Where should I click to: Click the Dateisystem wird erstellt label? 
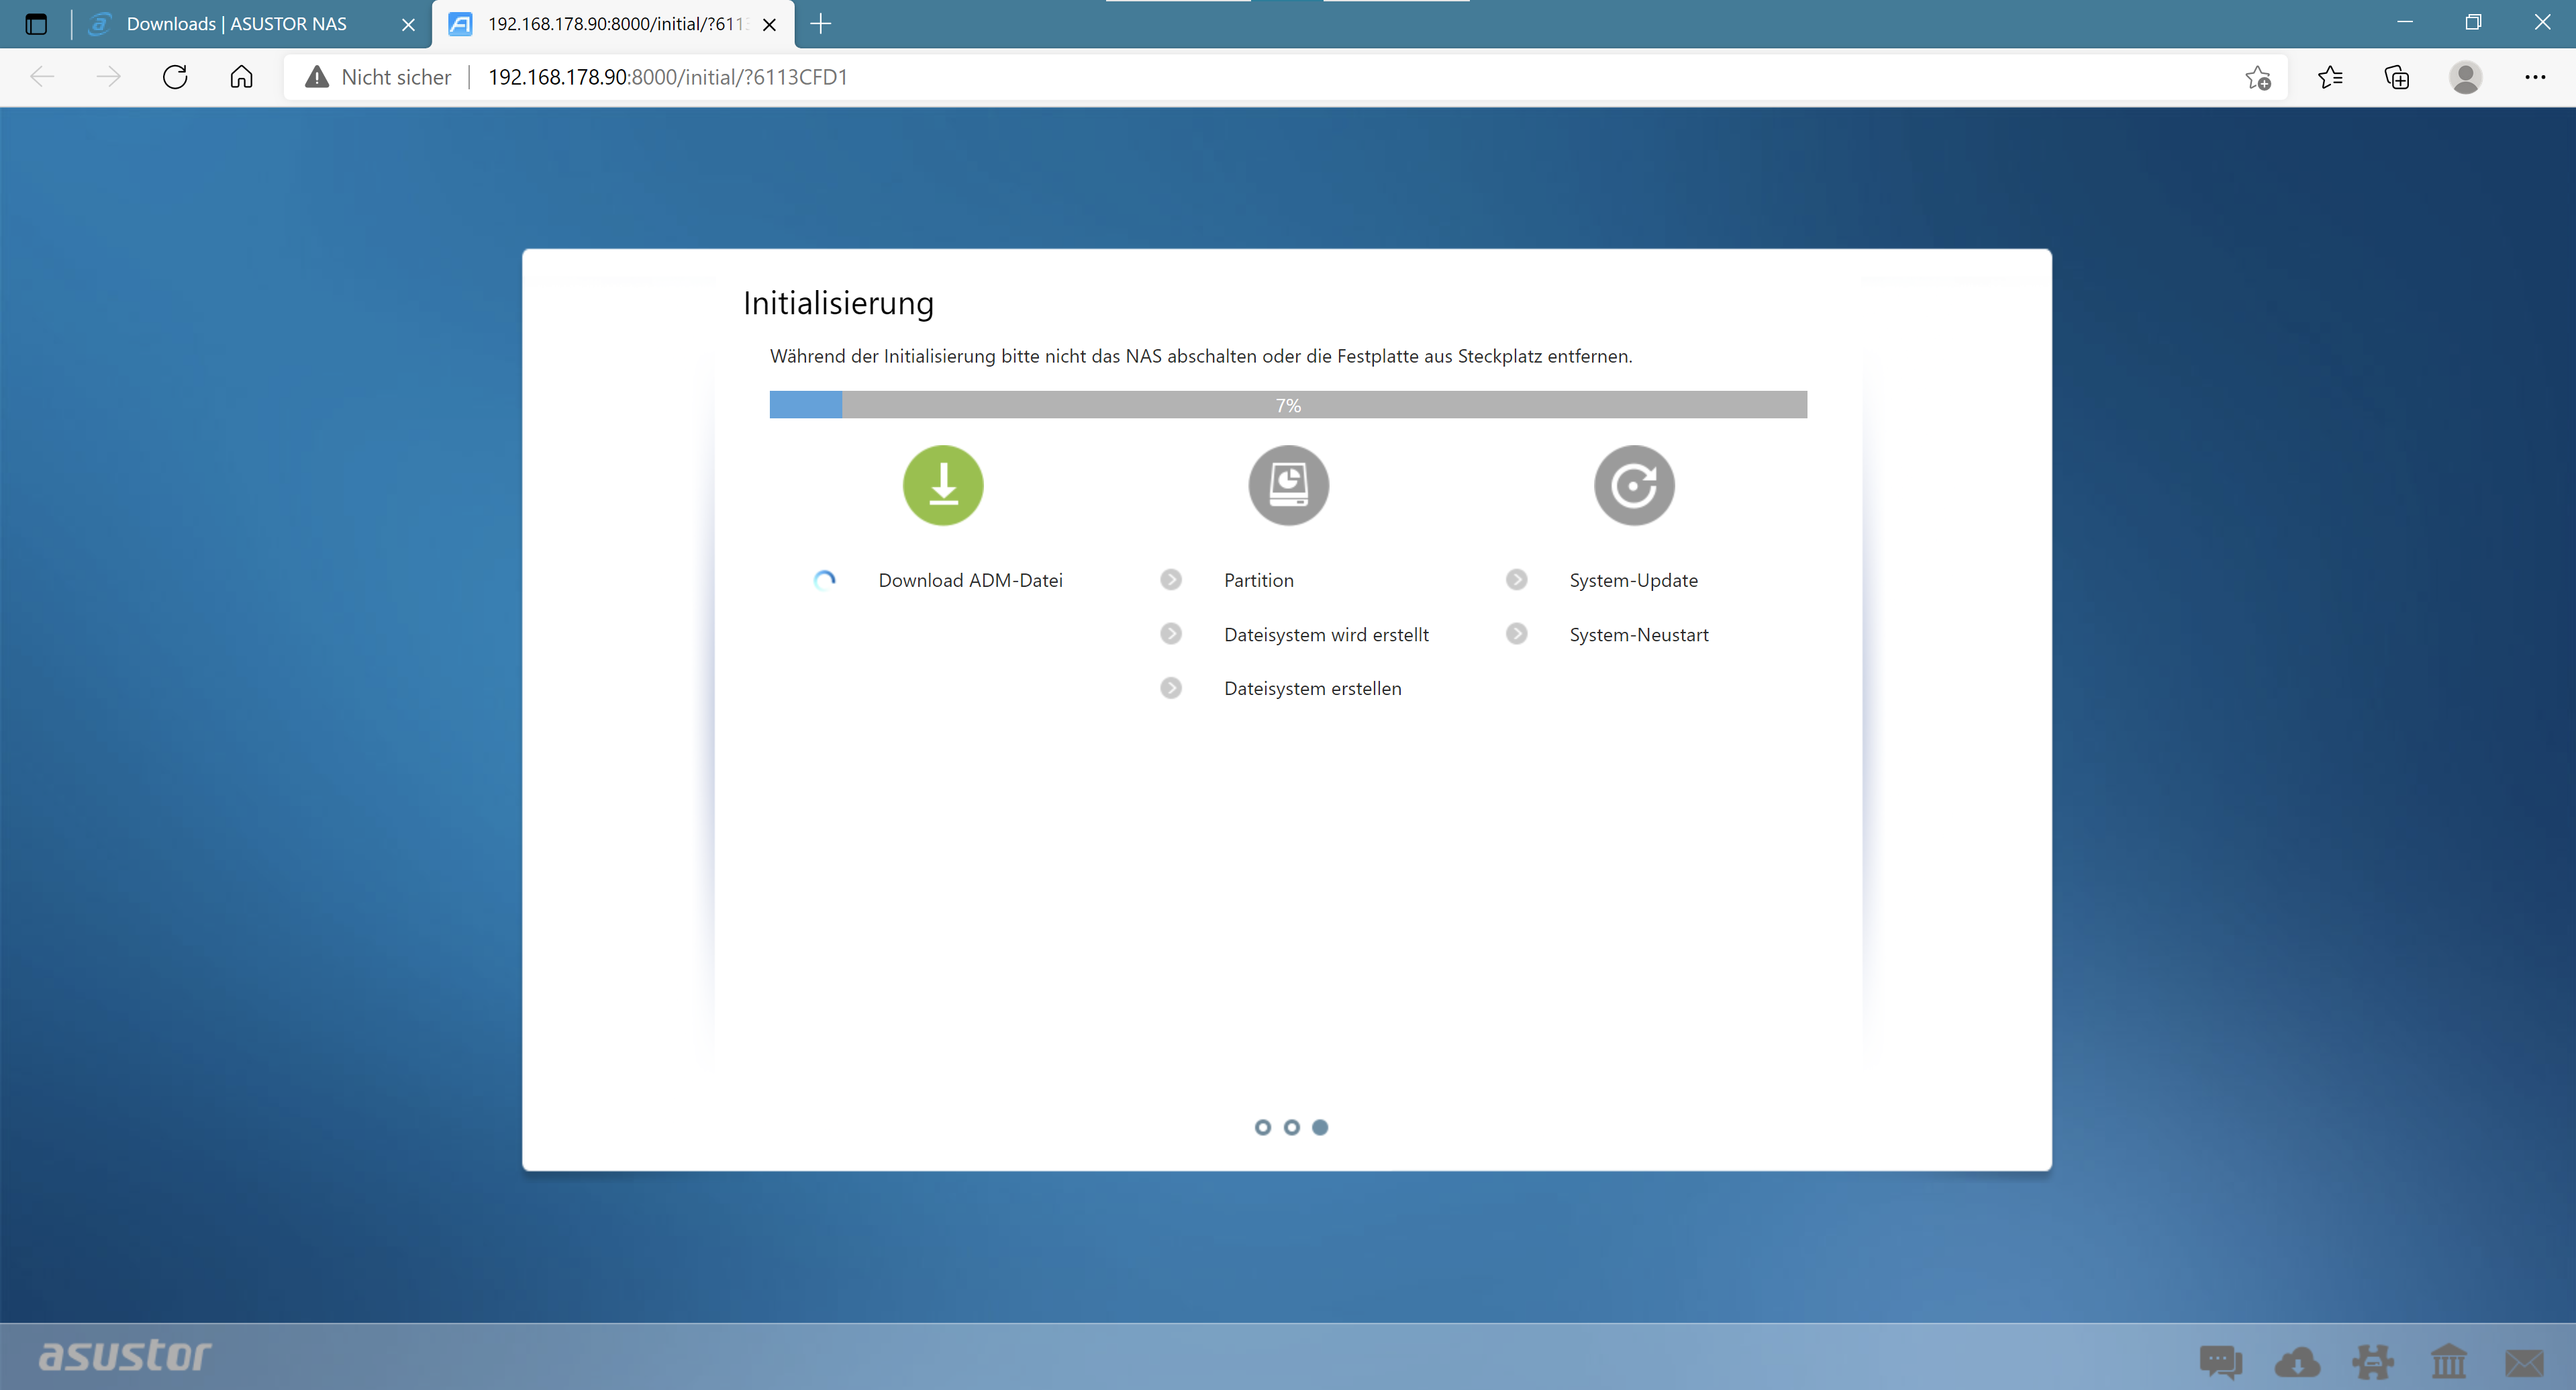tap(1326, 635)
